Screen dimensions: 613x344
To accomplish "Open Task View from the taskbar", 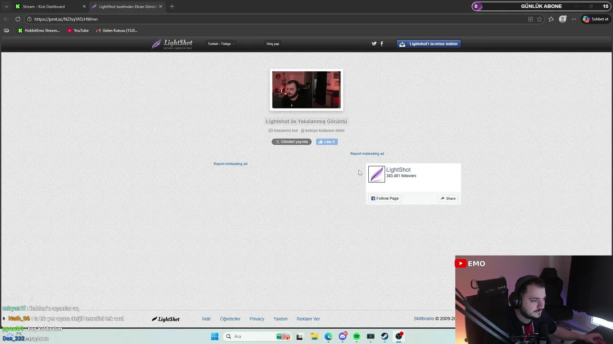I will click(x=300, y=336).
